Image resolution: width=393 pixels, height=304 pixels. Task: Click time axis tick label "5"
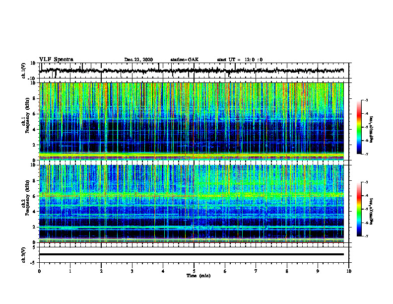(194, 271)
